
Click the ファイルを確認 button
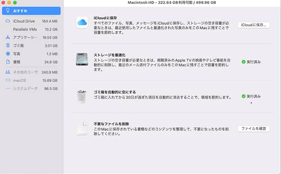point(253,129)
